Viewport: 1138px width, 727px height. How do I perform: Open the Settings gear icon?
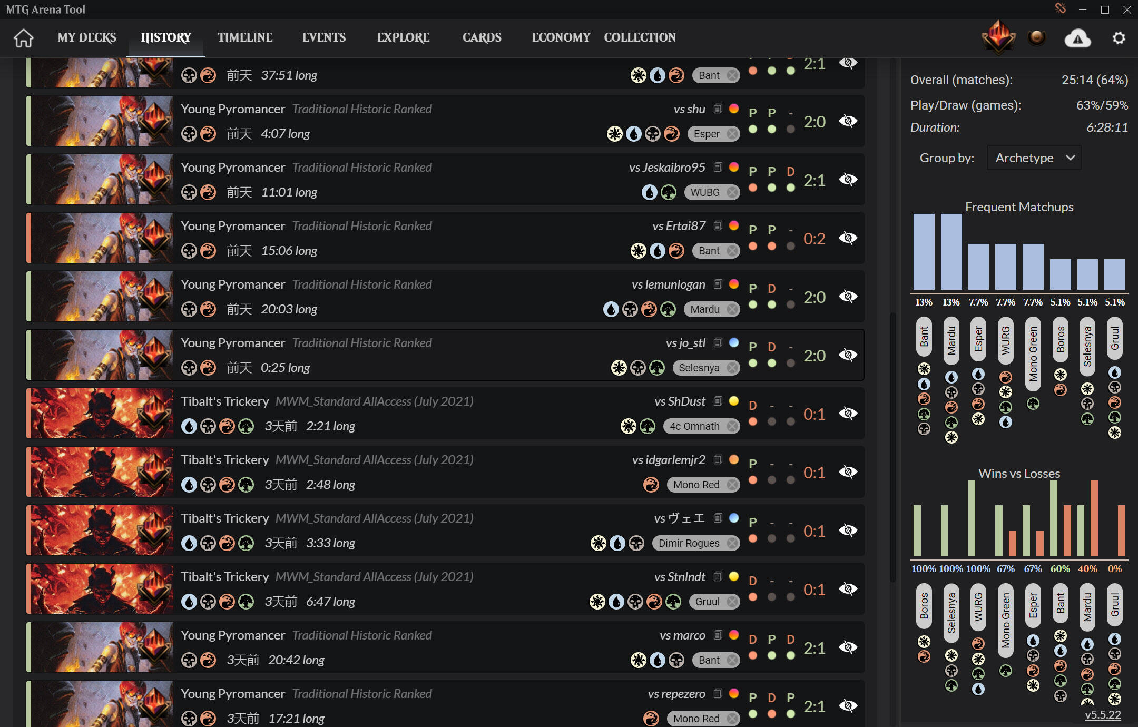click(x=1119, y=38)
